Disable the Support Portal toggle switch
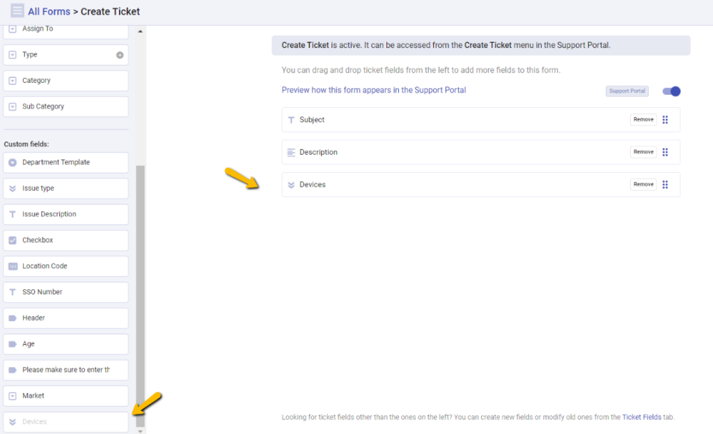The image size is (713, 434). click(670, 91)
